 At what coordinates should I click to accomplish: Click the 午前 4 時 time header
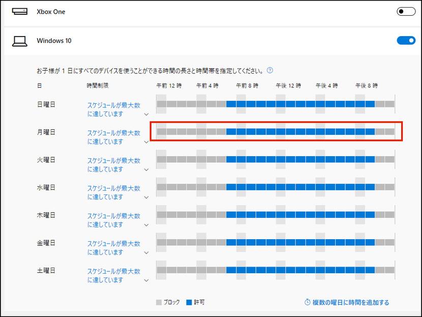click(207, 85)
